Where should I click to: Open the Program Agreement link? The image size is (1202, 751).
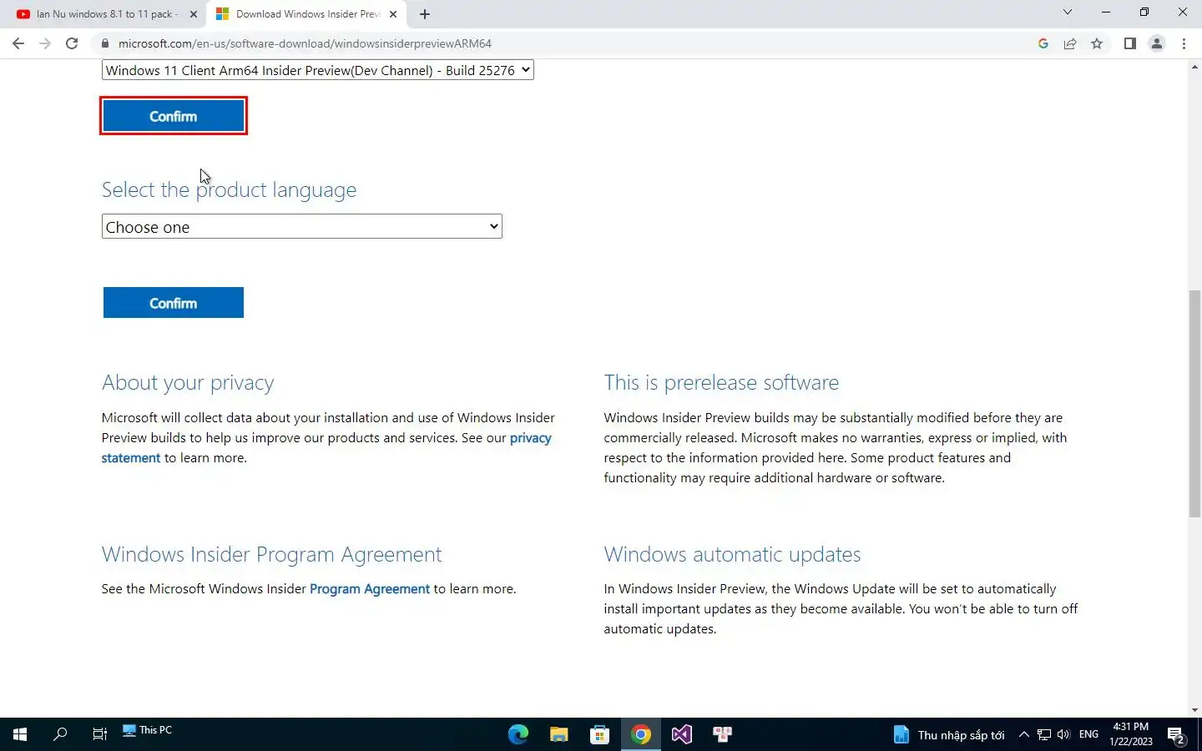point(369,589)
